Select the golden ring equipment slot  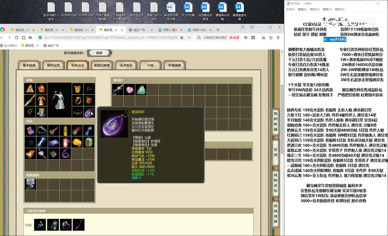tap(78, 100)
